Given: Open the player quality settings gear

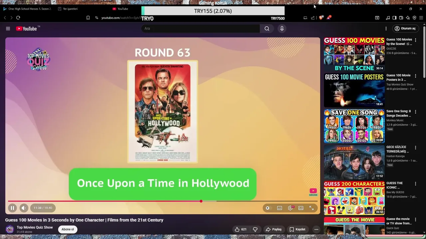Looking at the screenshot, I should click(x=290, y=208).
